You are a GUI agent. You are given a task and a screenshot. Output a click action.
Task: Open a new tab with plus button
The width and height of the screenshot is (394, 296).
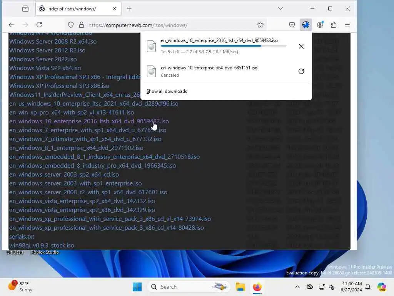pyautogui.click(x=129, y=9)
